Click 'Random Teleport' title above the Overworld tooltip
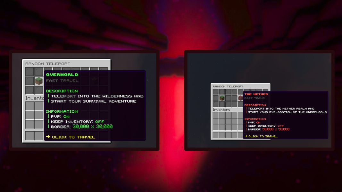This screenshot has height=192, width=342. point(48,64)
